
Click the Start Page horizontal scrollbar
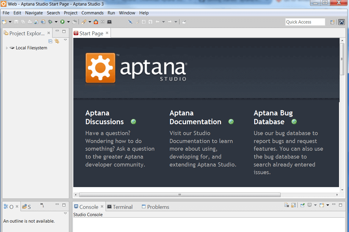180,195
